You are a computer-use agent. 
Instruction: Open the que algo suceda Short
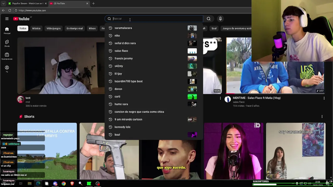click(x=171, y=159)
